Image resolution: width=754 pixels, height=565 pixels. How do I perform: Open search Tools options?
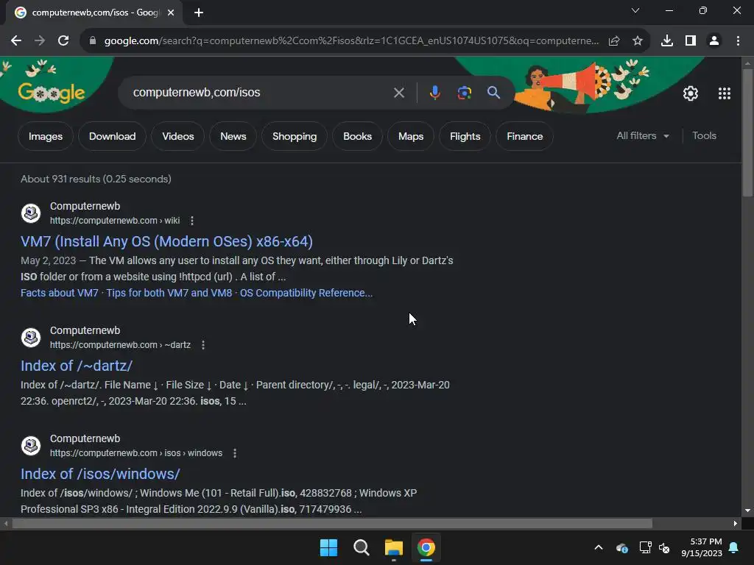(x=704, y=136)
